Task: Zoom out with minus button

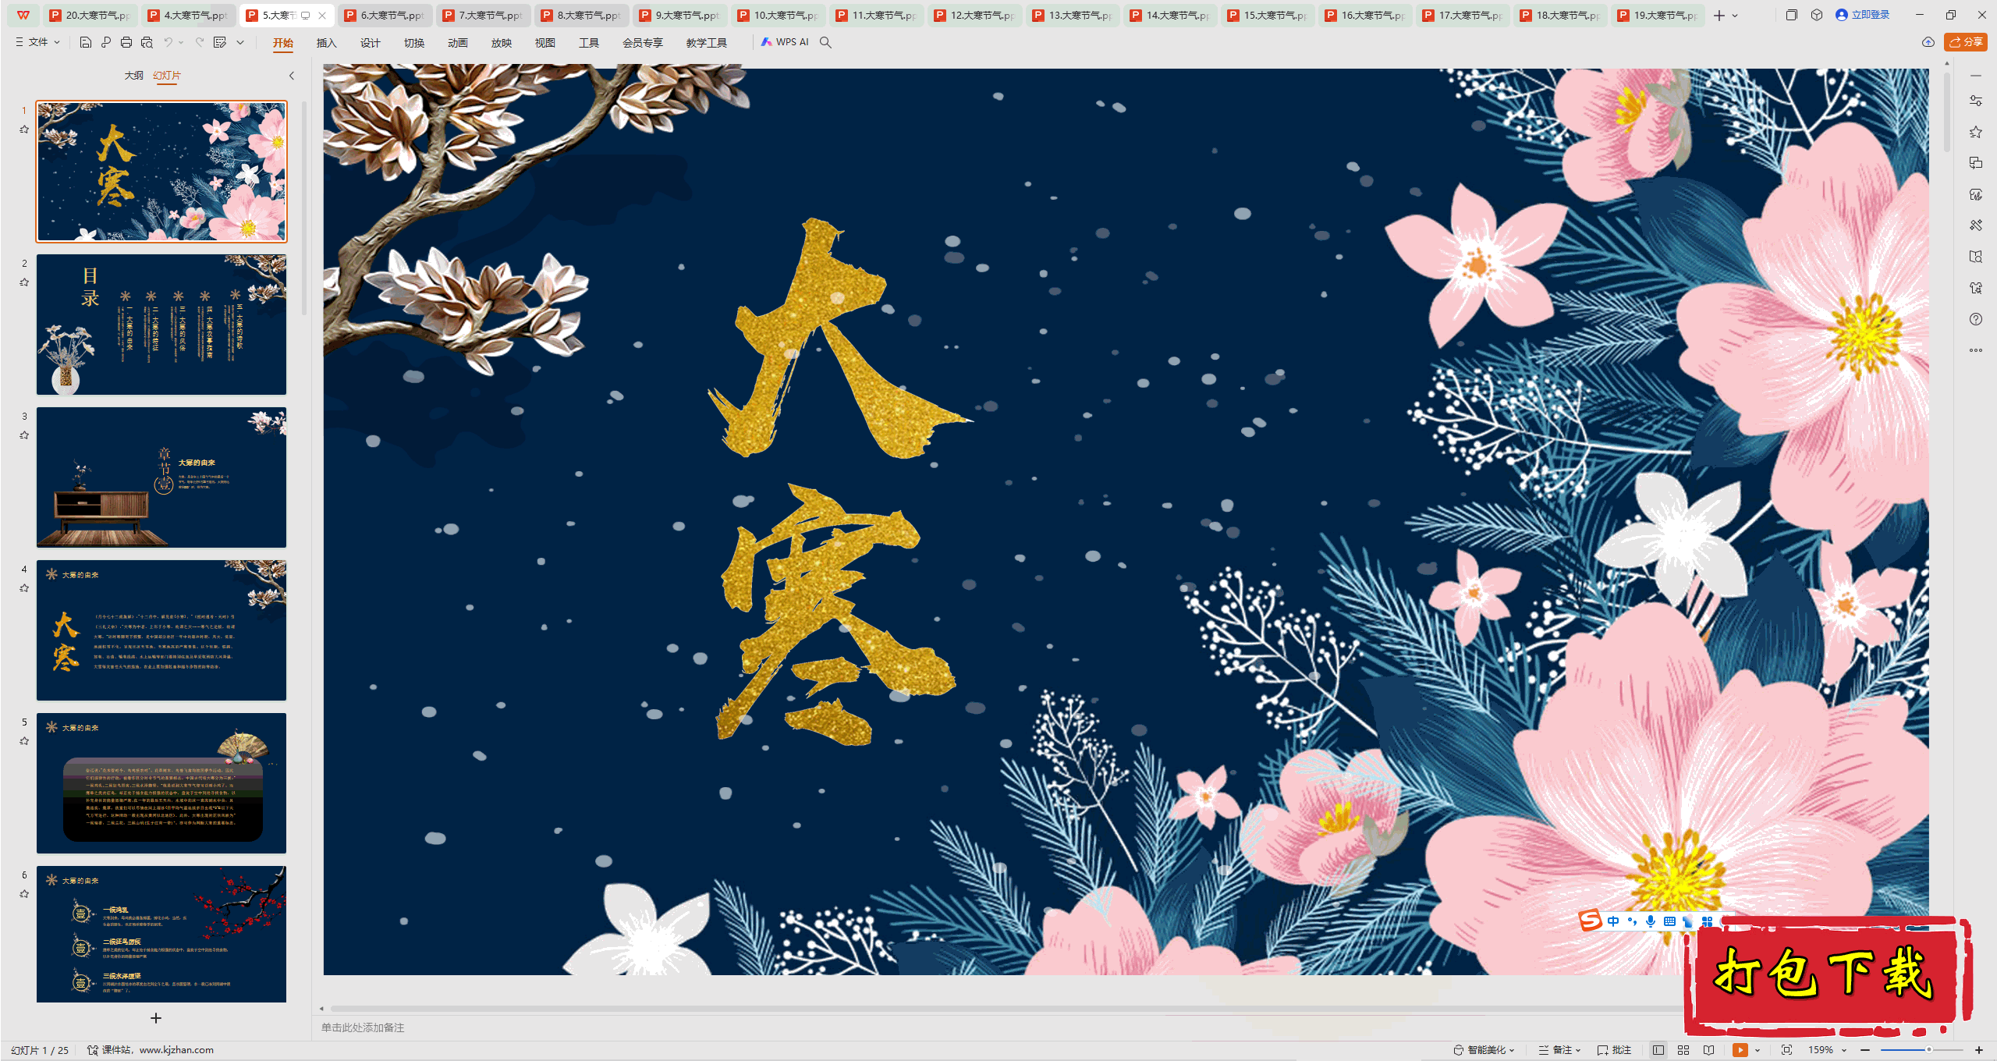Action: (x=1865, y=1050)
